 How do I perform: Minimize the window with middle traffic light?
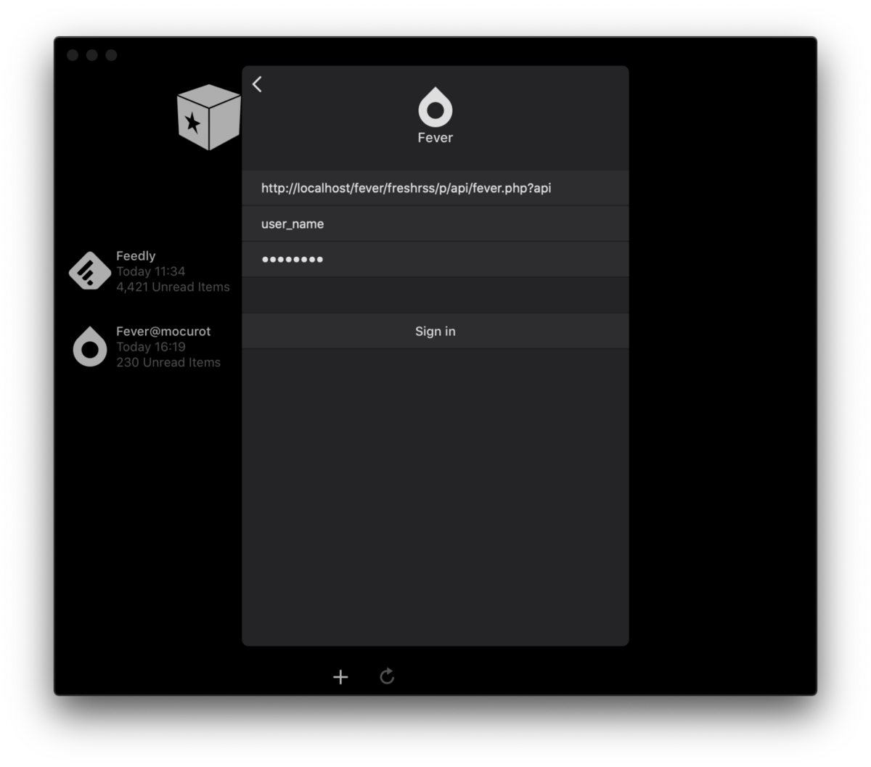pos(92,55)
